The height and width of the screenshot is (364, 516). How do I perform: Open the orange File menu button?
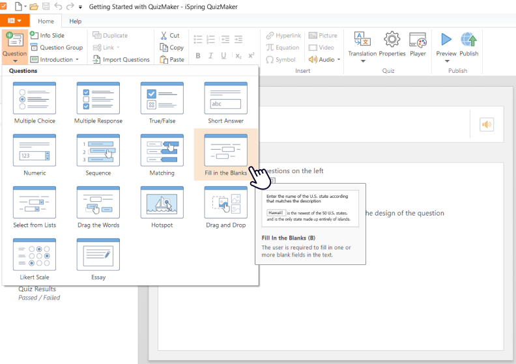(x=14, y=21)
